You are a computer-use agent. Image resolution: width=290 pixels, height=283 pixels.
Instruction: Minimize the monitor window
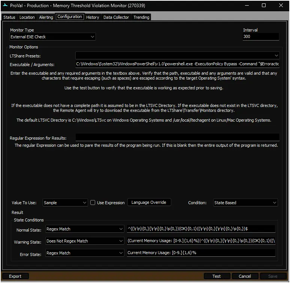point(247,5)
